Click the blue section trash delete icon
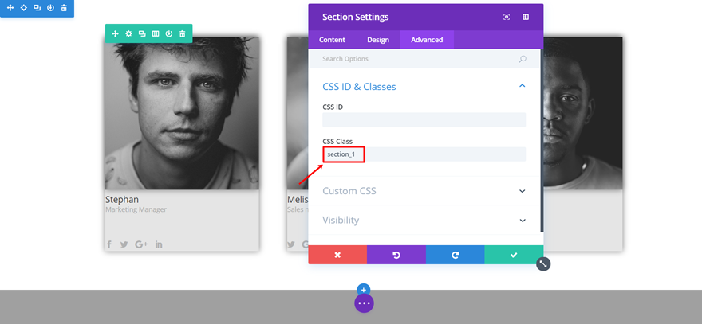Screen dimensions: 702x324 (x=64, y=8)
